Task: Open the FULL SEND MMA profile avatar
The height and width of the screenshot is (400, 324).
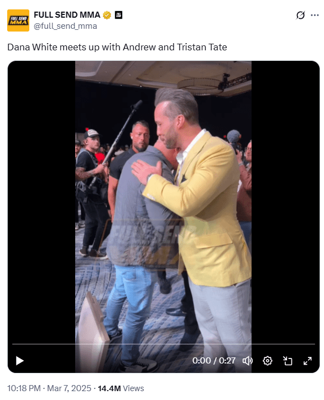Action: click(x=18, y=20)
